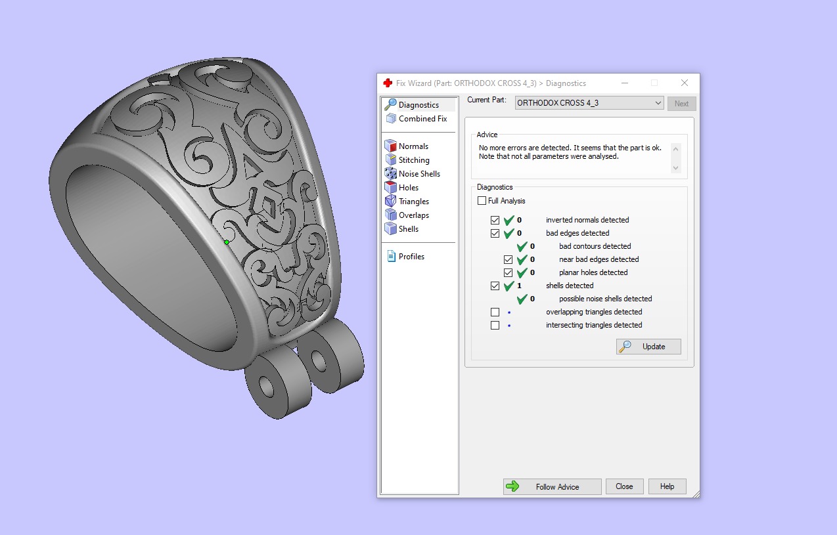Screen dimensions: 837x535
Task: Uncheck the inverted normals detected checkbox
Action: (495, 220)
